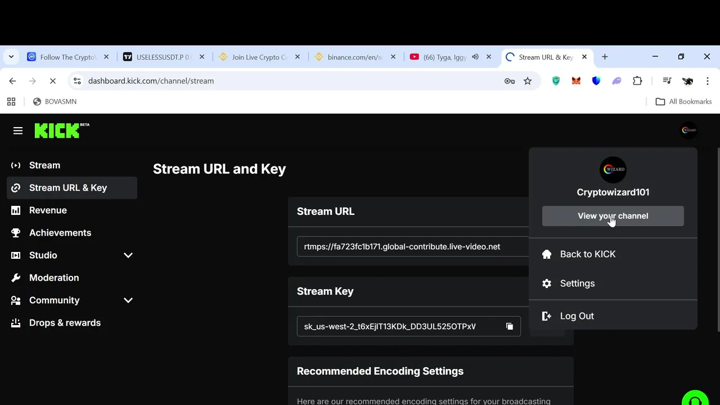Open the green shield extension icon
Screen dimensions: 720x405
pos(556,81)
